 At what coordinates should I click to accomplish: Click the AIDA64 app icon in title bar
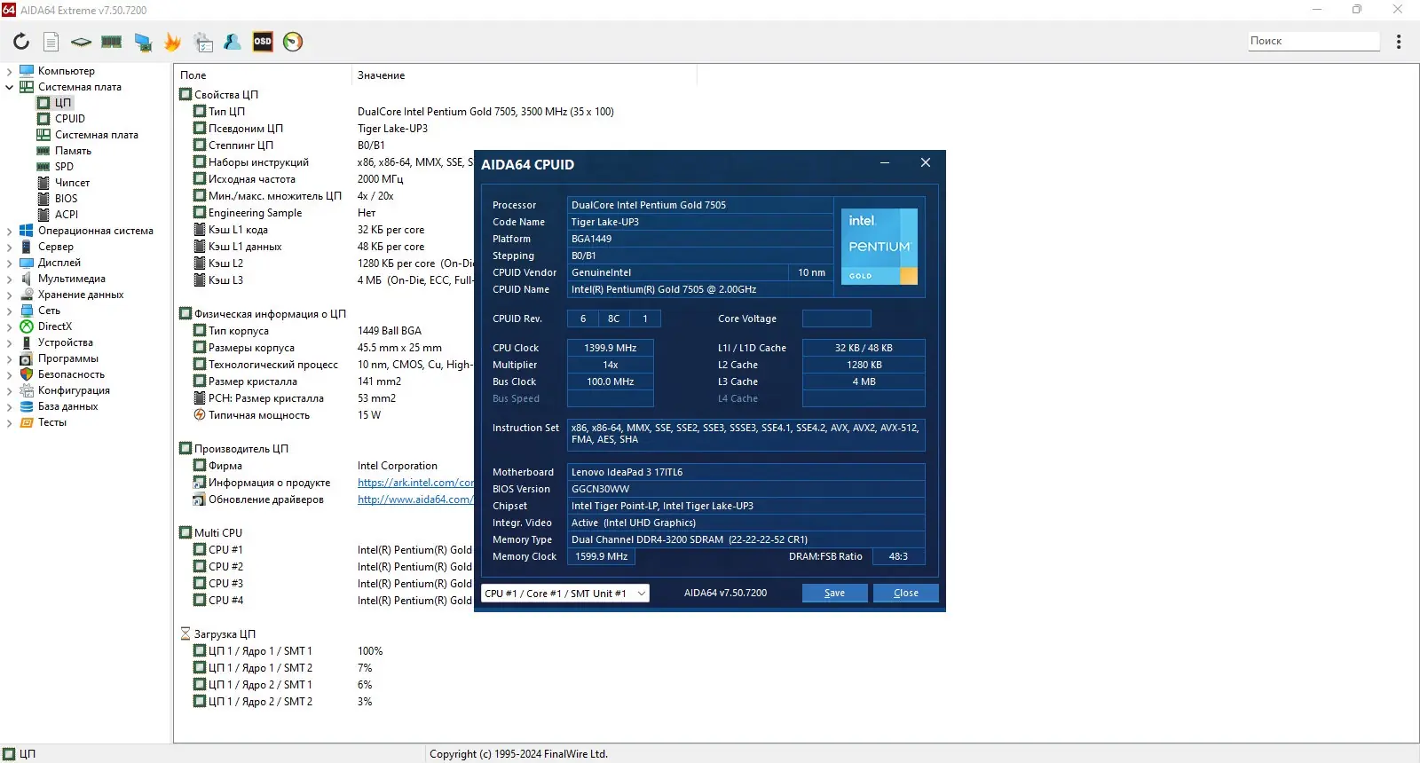point(9,10)
